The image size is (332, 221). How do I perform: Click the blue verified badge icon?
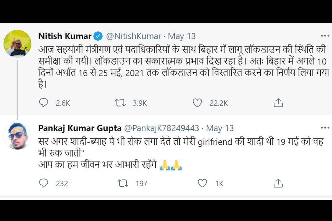point(98,36)
